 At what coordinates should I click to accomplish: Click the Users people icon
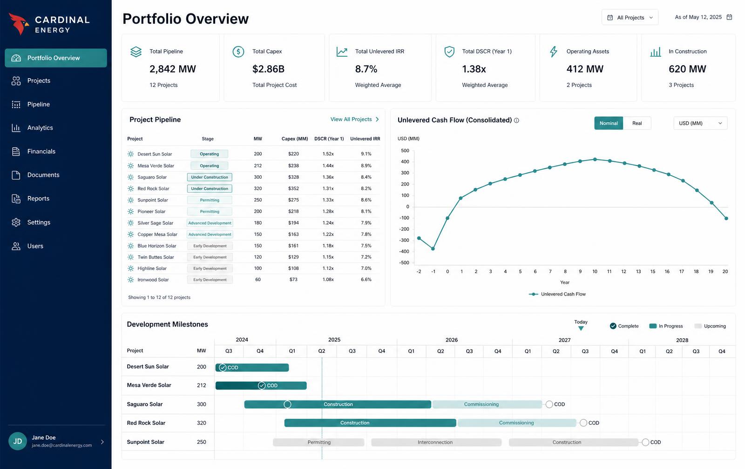(x=16, y=246)
